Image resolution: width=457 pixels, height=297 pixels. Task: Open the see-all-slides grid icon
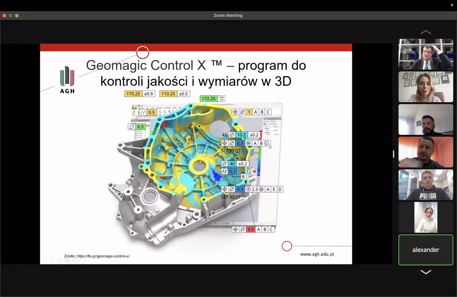pos(67,261)
